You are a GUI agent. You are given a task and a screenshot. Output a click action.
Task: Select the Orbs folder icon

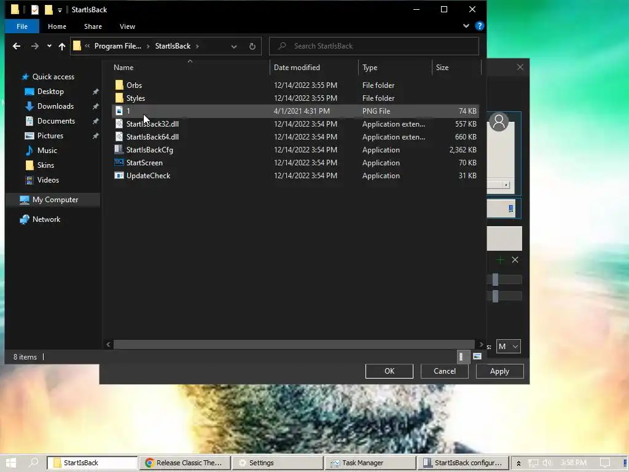tap(119, 85)
